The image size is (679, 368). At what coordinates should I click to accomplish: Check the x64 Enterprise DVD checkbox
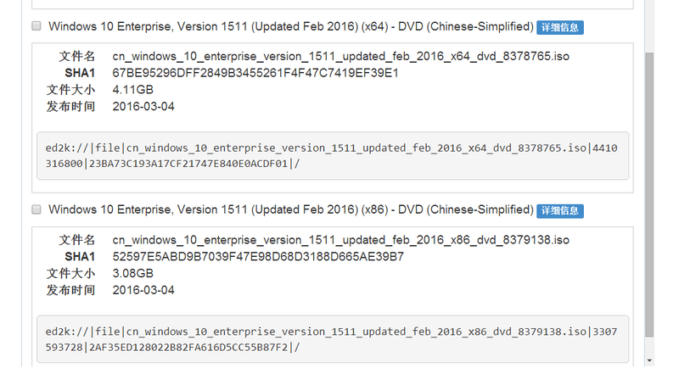(36, 26)
